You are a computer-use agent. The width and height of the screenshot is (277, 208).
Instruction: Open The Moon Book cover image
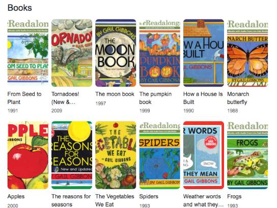click(116, 53)
